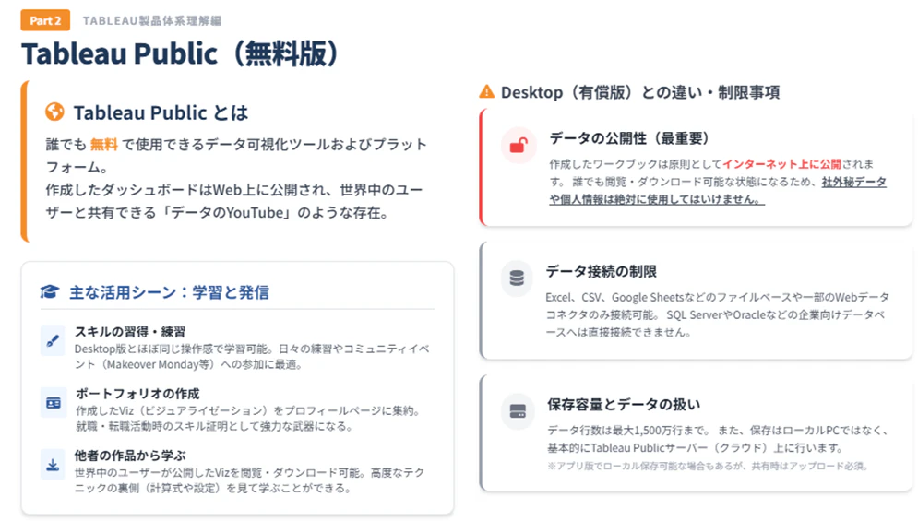
Task: Click the server storage icon by 保存容量とデータの扱い
Action: 519,411
